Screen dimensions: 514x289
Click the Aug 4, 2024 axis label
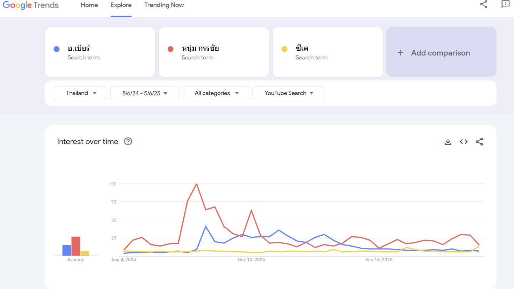123,260
